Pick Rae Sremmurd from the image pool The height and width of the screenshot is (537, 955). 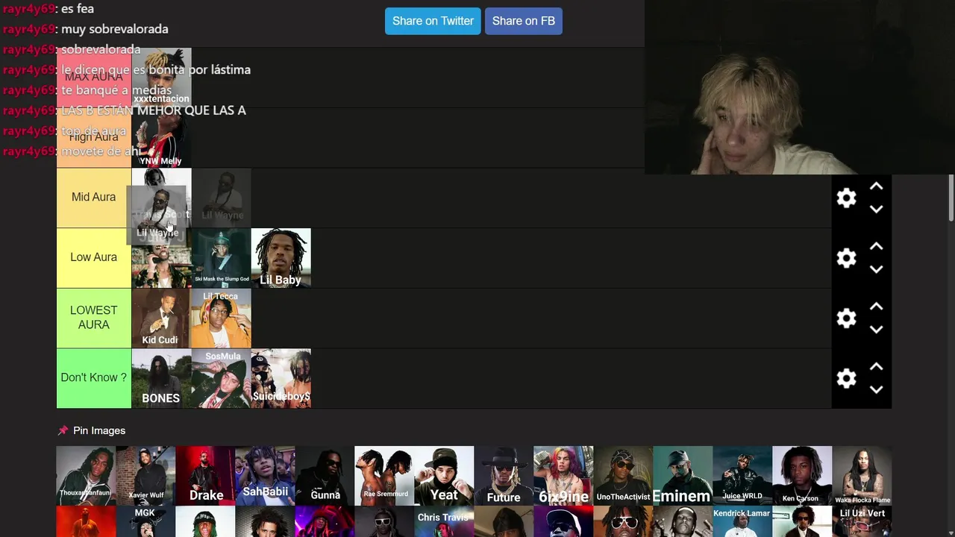pyautogui.click(x=384, y=476)
